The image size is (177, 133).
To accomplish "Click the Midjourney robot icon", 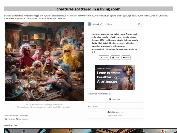I will tap(108, 112).
